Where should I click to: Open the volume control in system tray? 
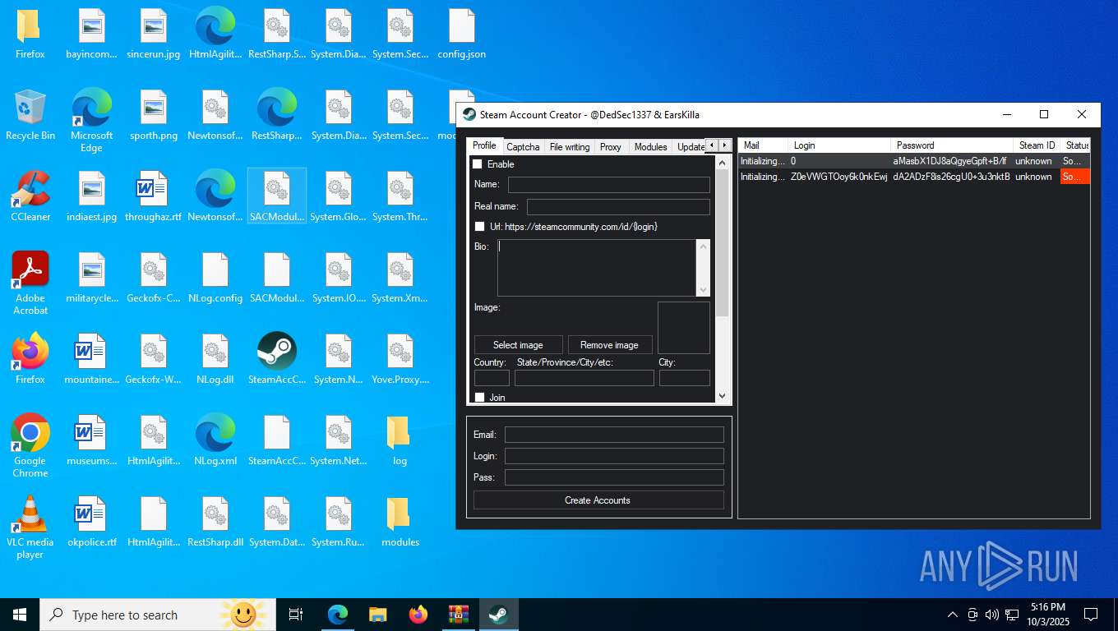(x=992, y=615)
